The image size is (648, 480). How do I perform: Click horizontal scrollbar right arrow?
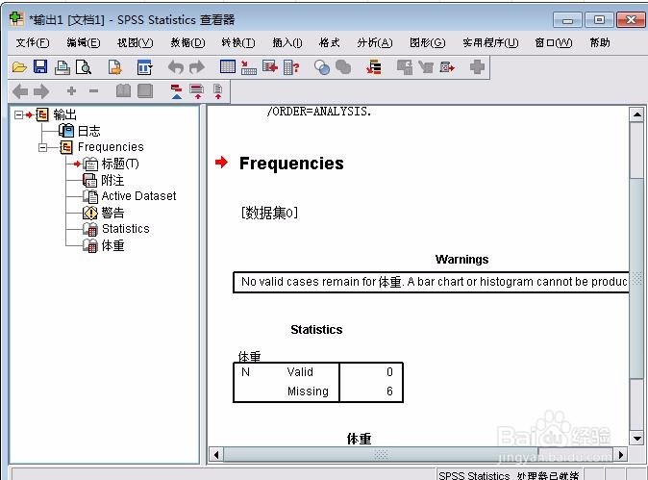(x=620, y=455)
